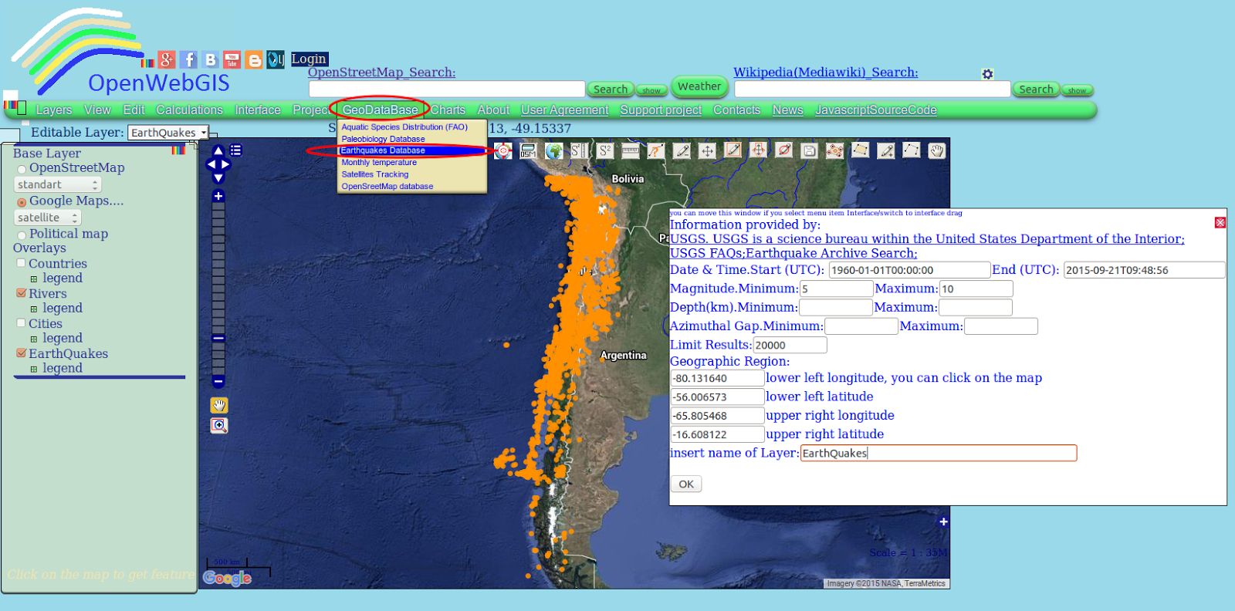
Task: Open the 'satellite' Google Maps type dropdown
Action: click(x=48, y=218)
